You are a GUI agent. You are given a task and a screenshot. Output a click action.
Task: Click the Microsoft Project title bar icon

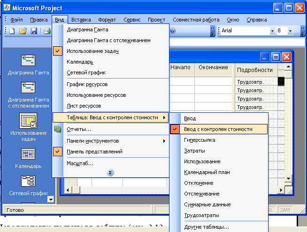coord(7,7)
